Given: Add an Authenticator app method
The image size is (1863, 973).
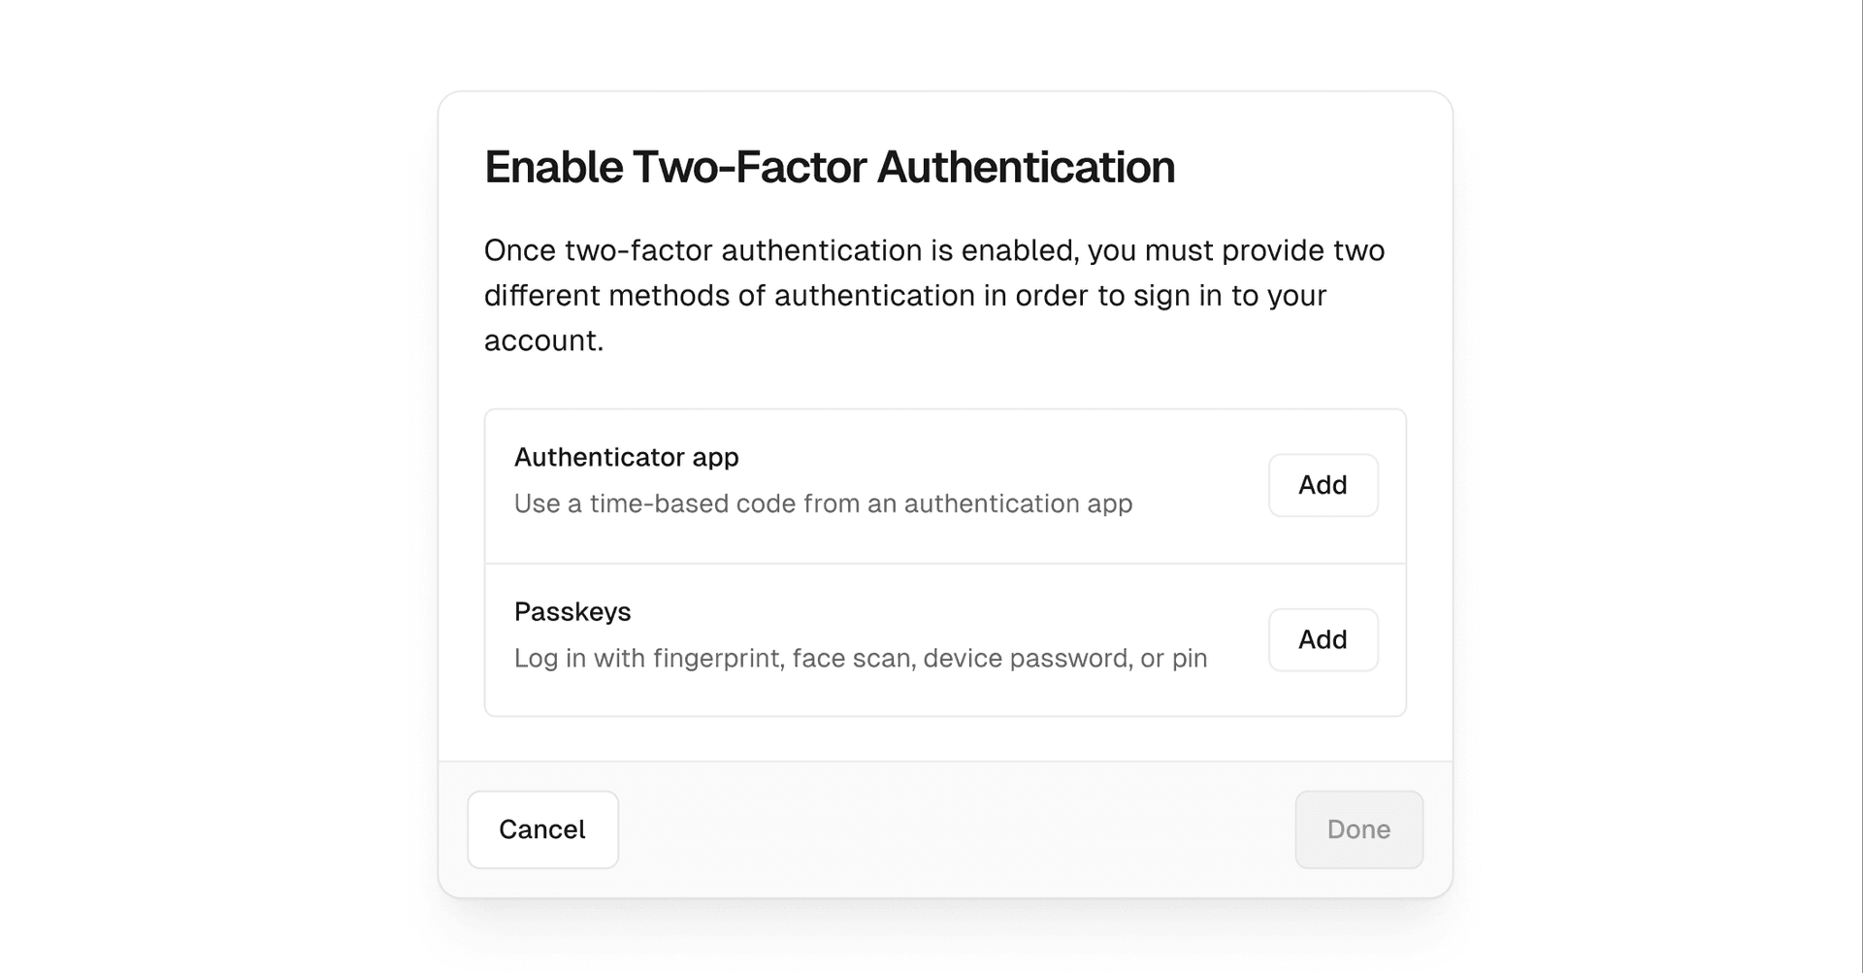Looking at the screenshot, I should point(1323,485).
